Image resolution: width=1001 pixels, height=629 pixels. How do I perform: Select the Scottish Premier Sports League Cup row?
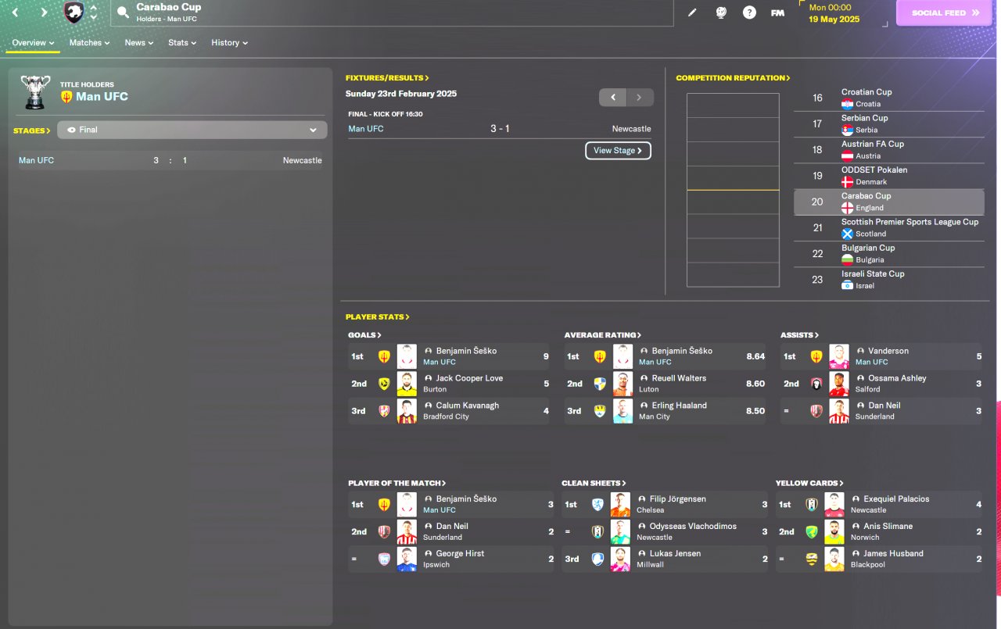(x=889, y=227)
